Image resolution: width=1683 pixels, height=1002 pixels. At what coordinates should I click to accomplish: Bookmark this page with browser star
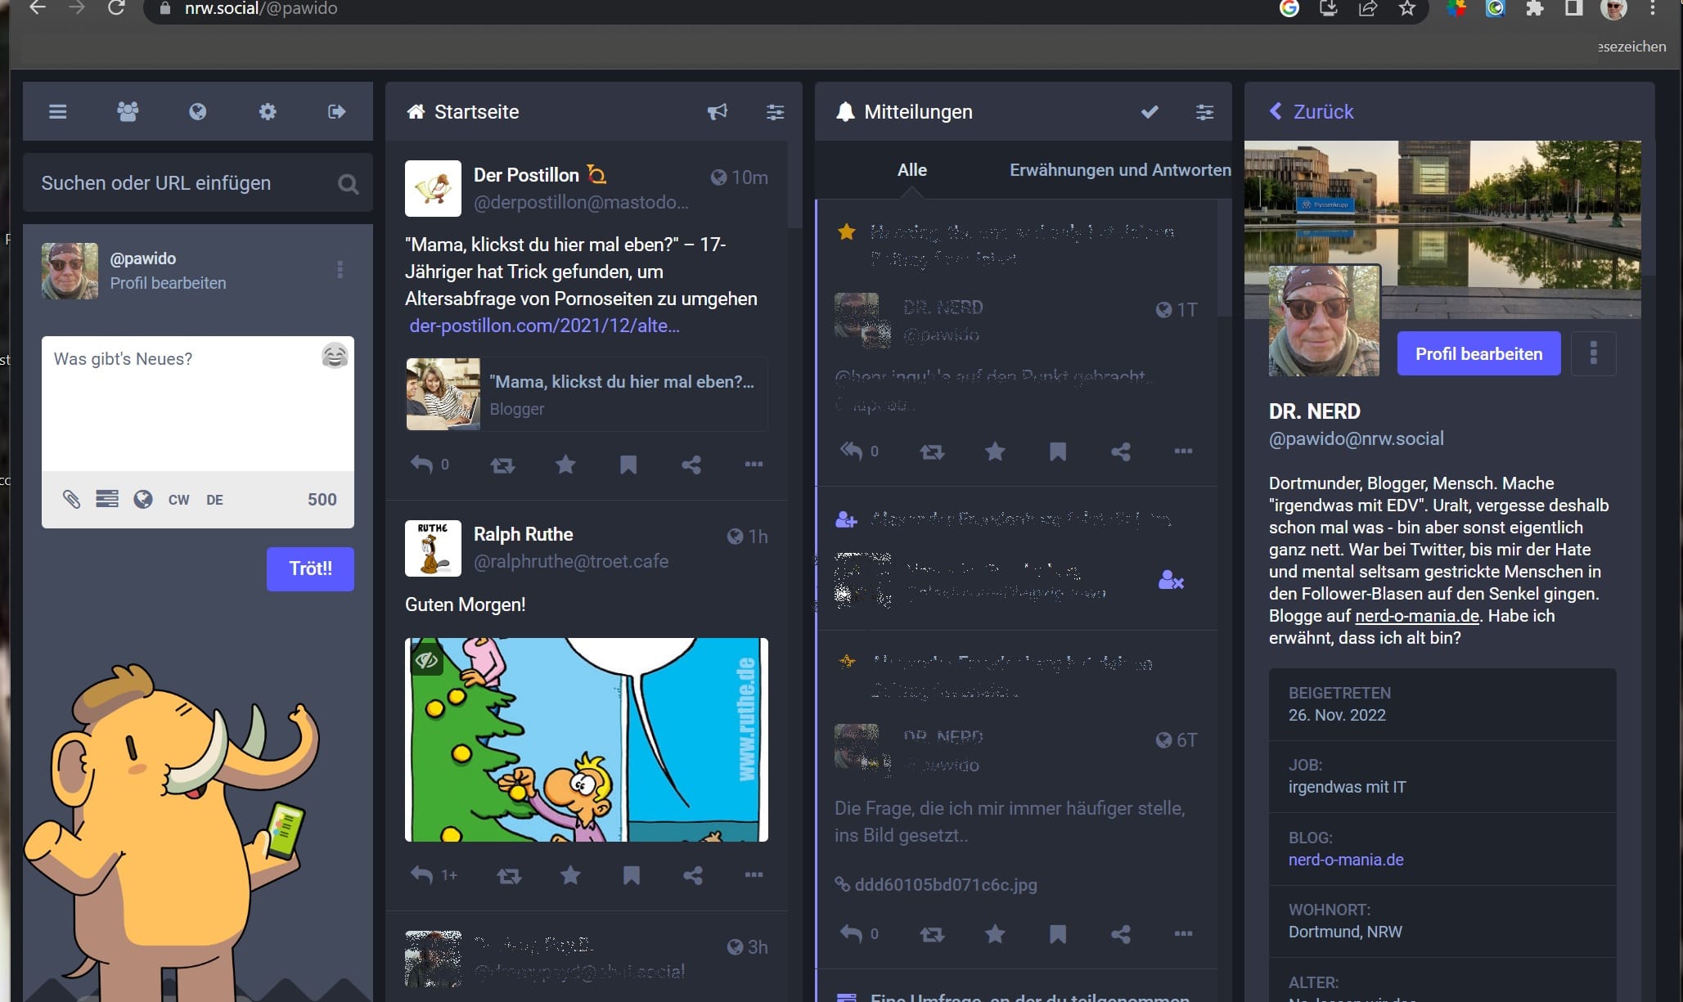pyautogui.click(x=1406, y=8)
